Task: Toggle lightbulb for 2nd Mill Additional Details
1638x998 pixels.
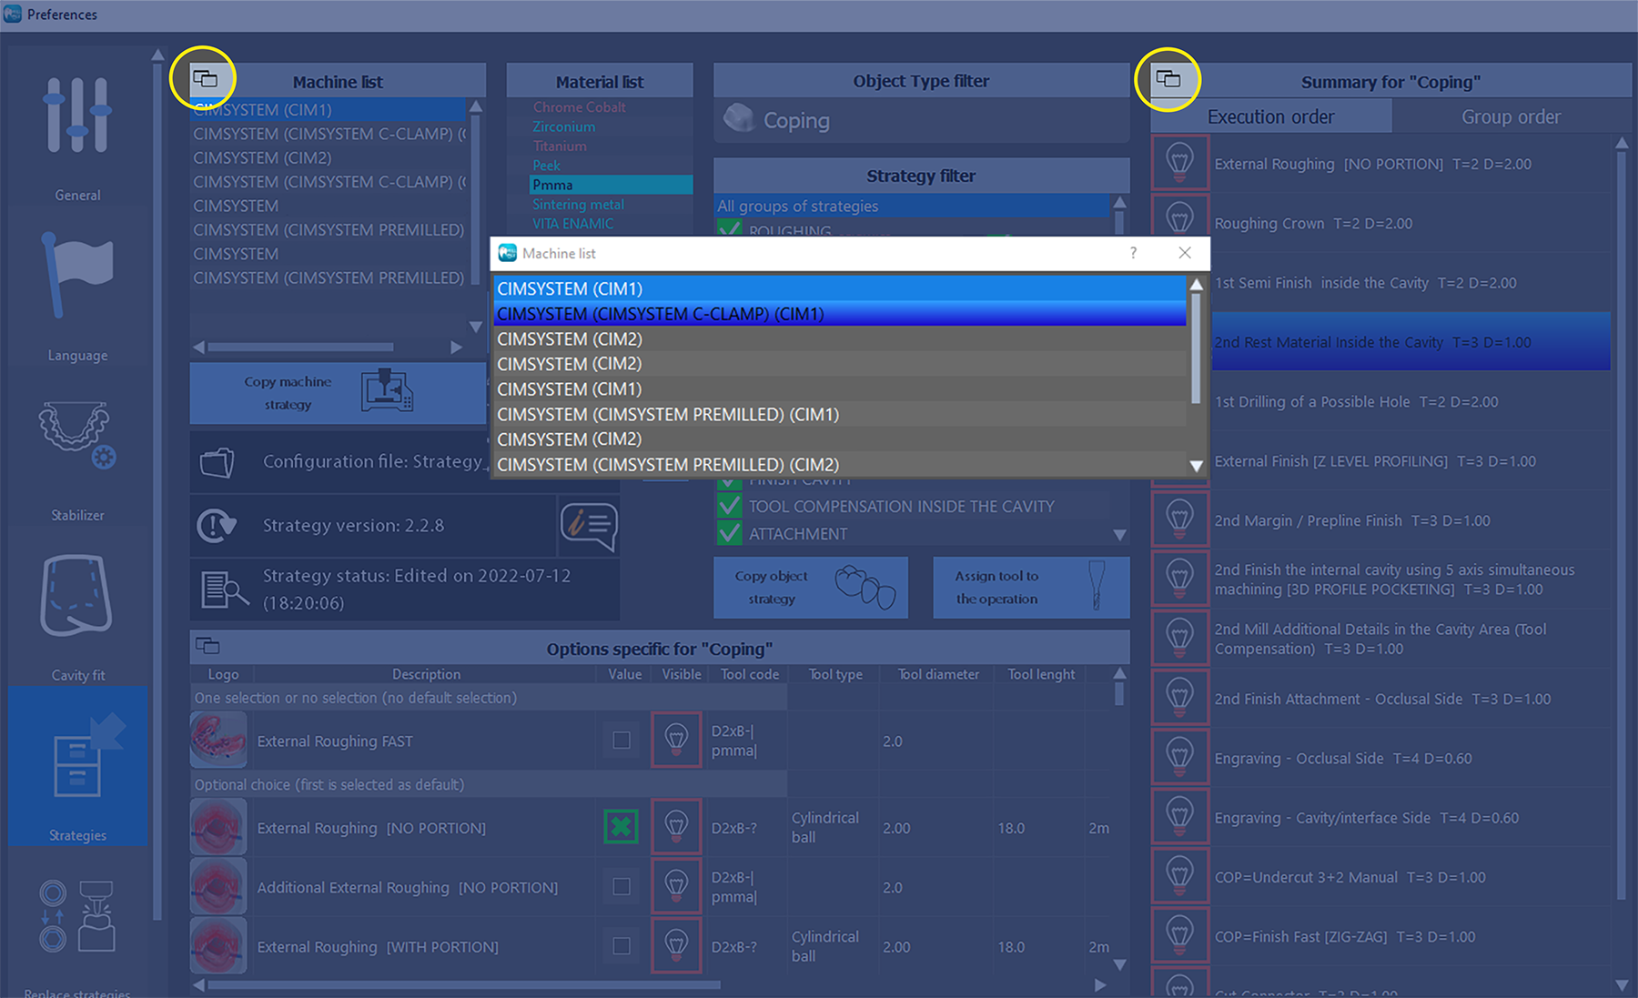Action: 1180,639
